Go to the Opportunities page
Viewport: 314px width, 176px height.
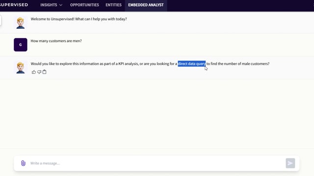click(x=84, y=5)
